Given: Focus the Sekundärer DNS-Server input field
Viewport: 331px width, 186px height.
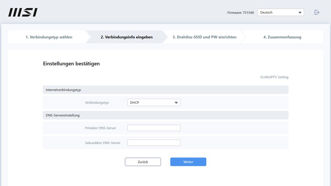Looking at the screenshot, I should (154, 143).
